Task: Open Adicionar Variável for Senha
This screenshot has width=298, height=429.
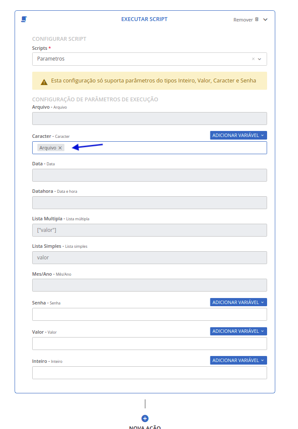Action: pos(238,302)
